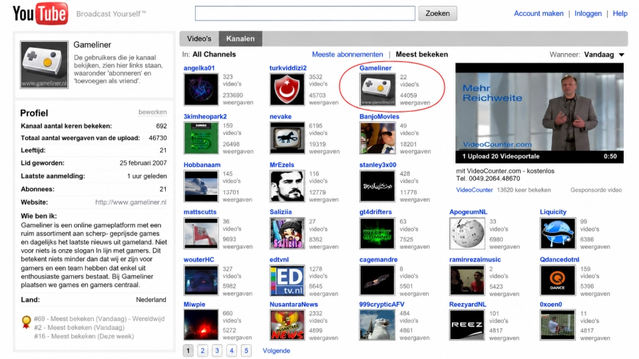This screenshot has height=359, width=639.
Task: Open turkviddizi2 channel thumbnail
Action: (288, 90)
